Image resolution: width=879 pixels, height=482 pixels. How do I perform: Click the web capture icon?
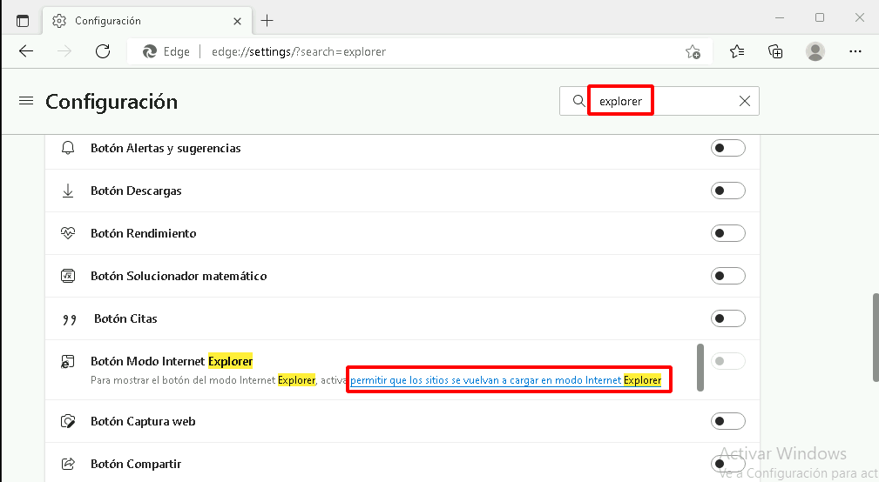click(x=68, y=422)
